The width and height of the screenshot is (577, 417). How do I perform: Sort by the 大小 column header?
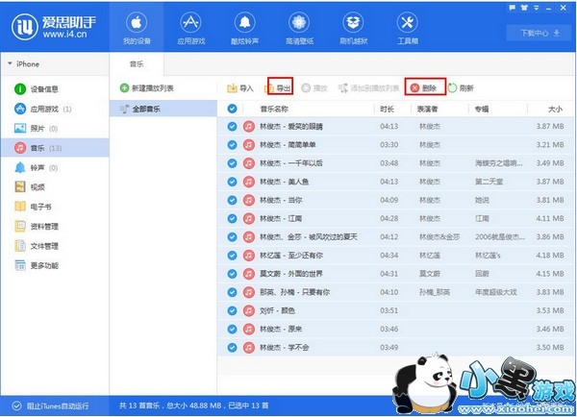555,110
